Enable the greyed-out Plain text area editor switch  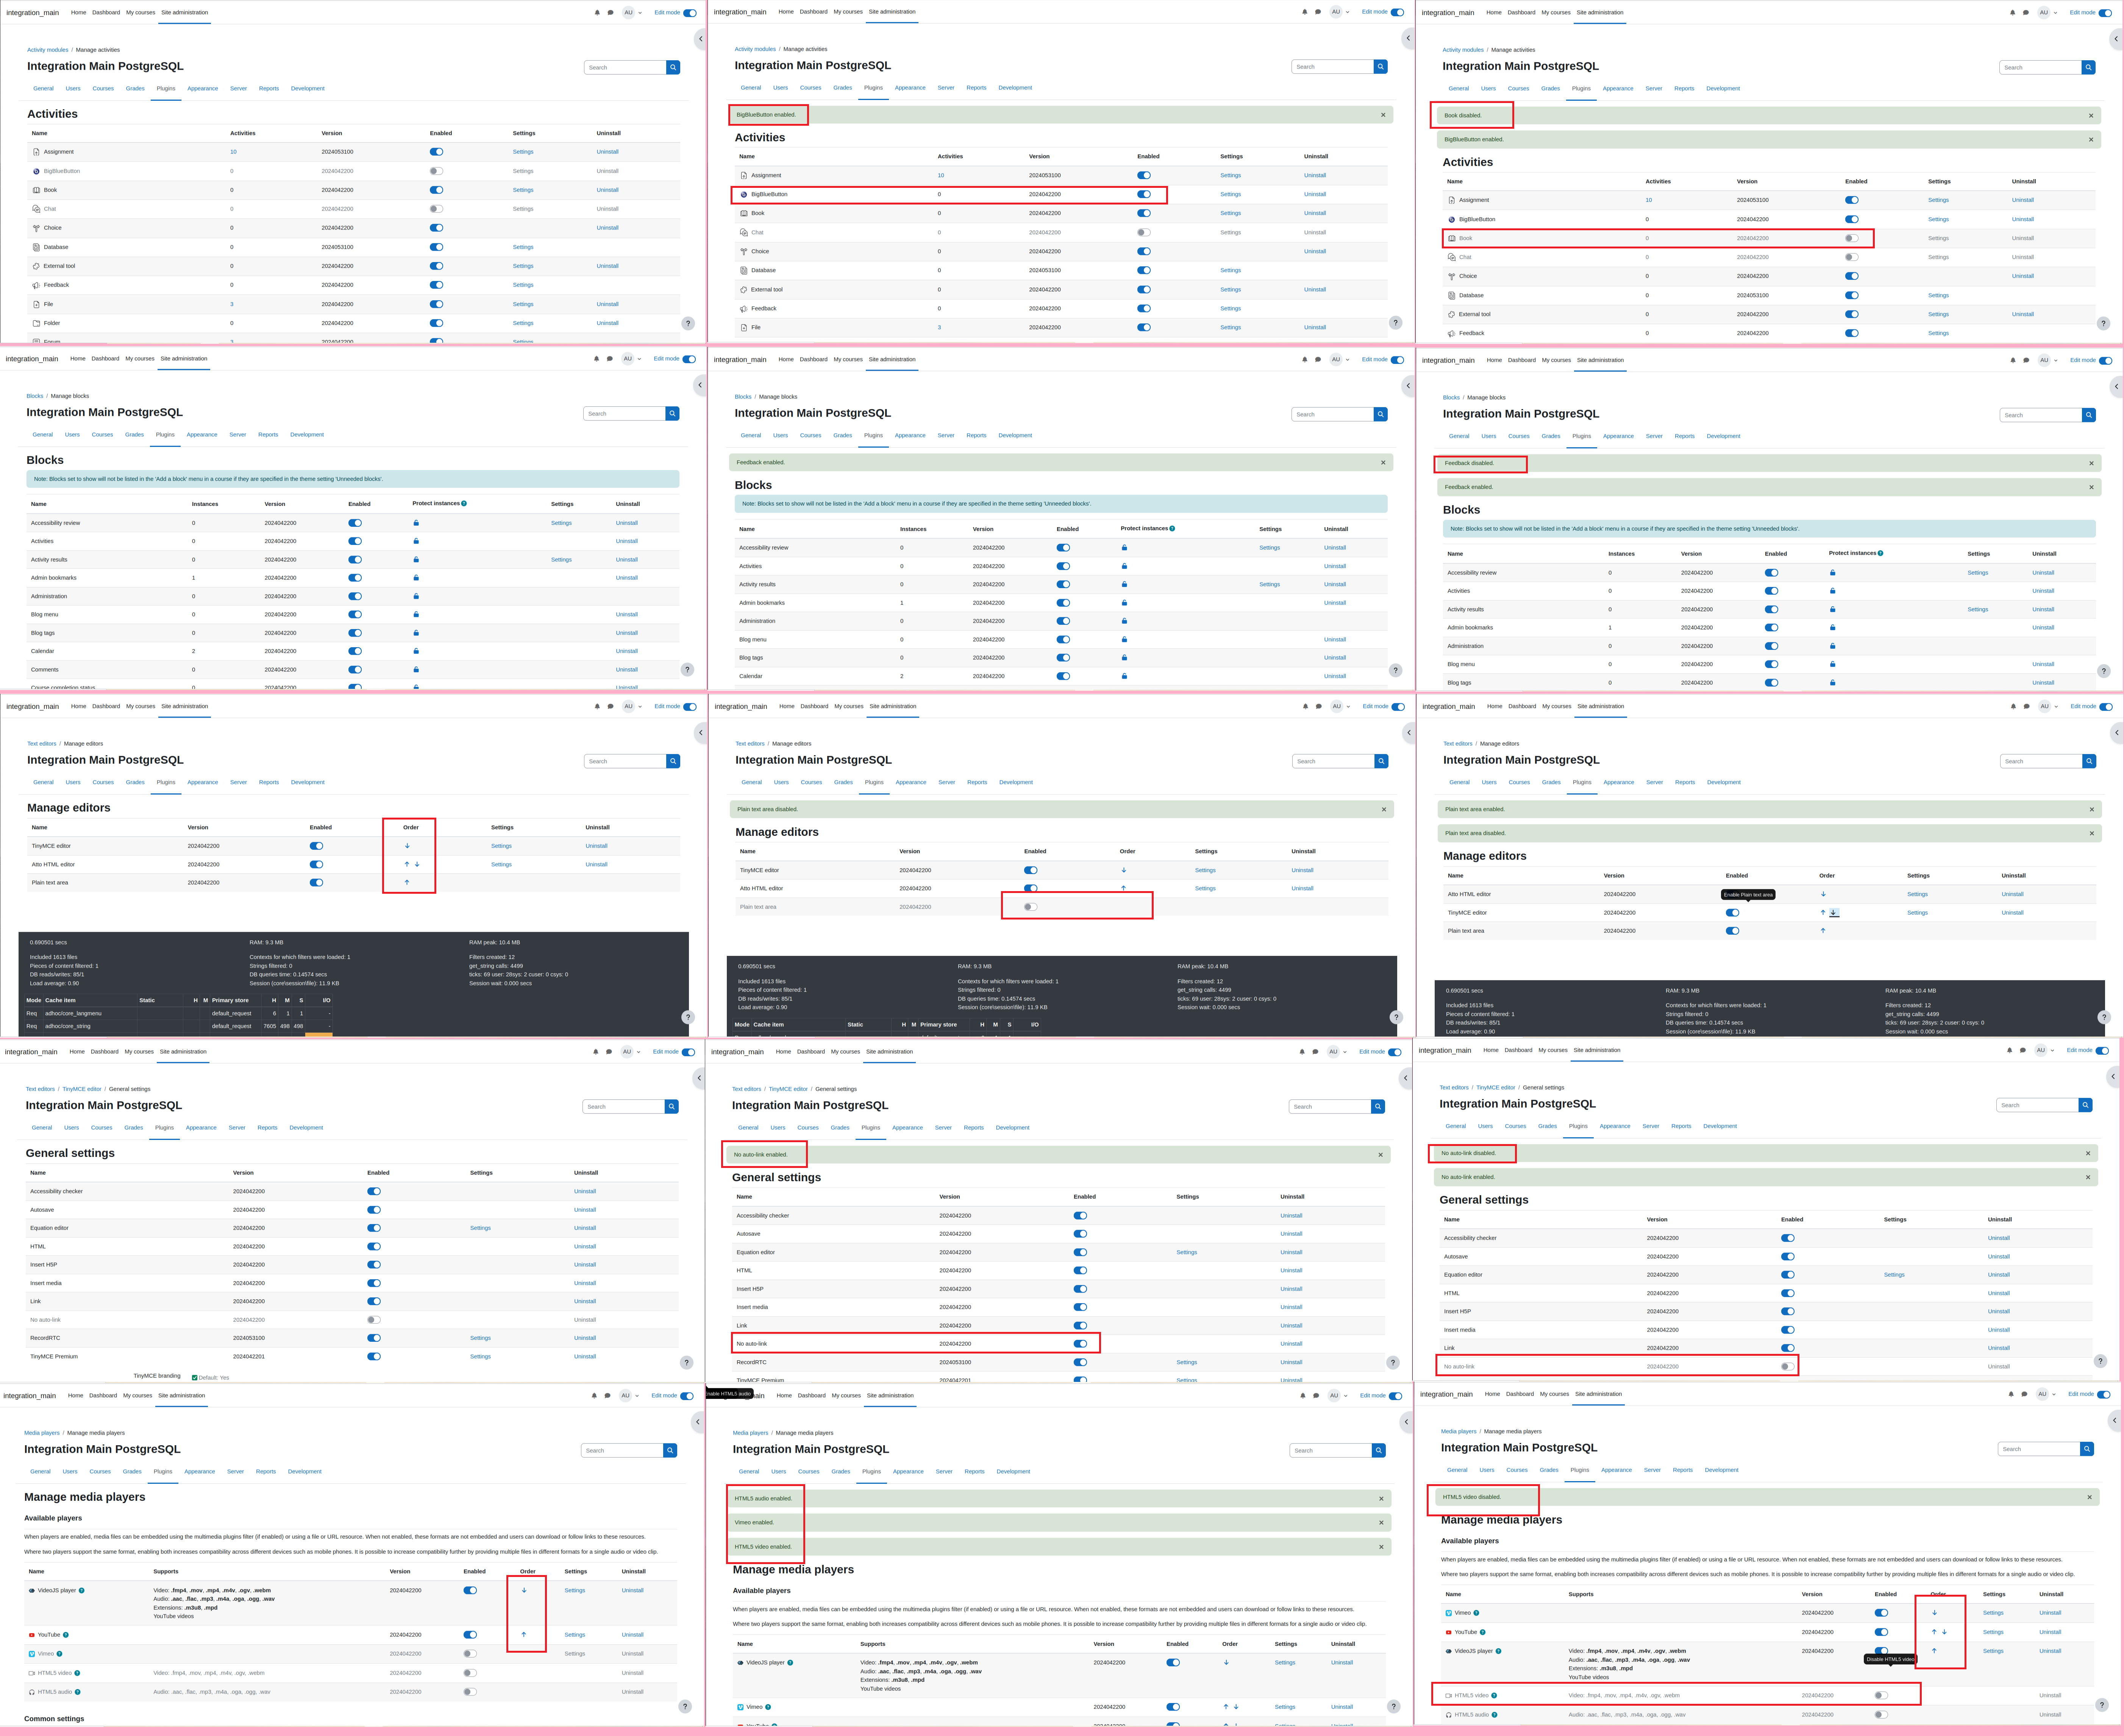pyautogui.click(x=1031, y=907)
